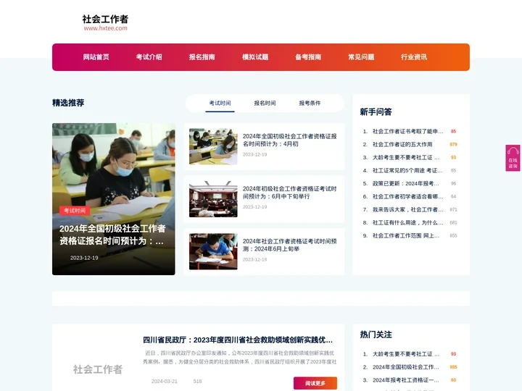Click the 2024-03-21 date under Sichuan article
Image resolution: width=522 pixels, height=391 pixels.
pos(164,381)
